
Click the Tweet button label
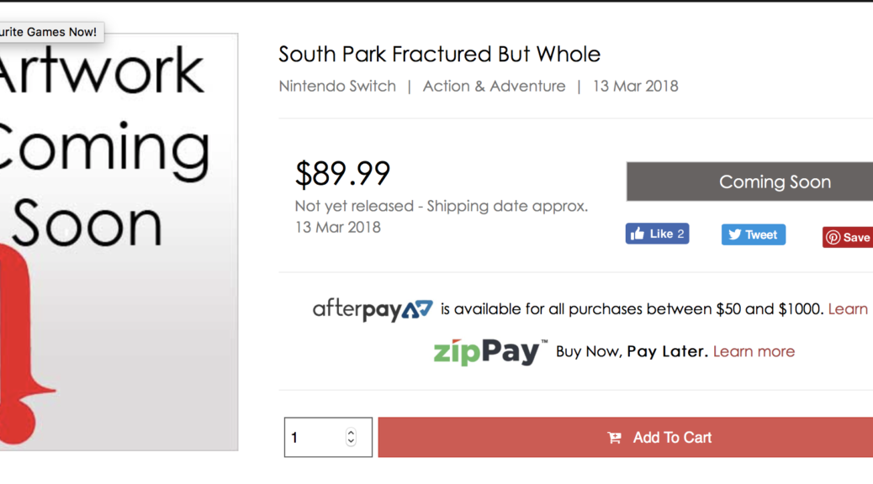pyautogui.click(x=761, y=235)
